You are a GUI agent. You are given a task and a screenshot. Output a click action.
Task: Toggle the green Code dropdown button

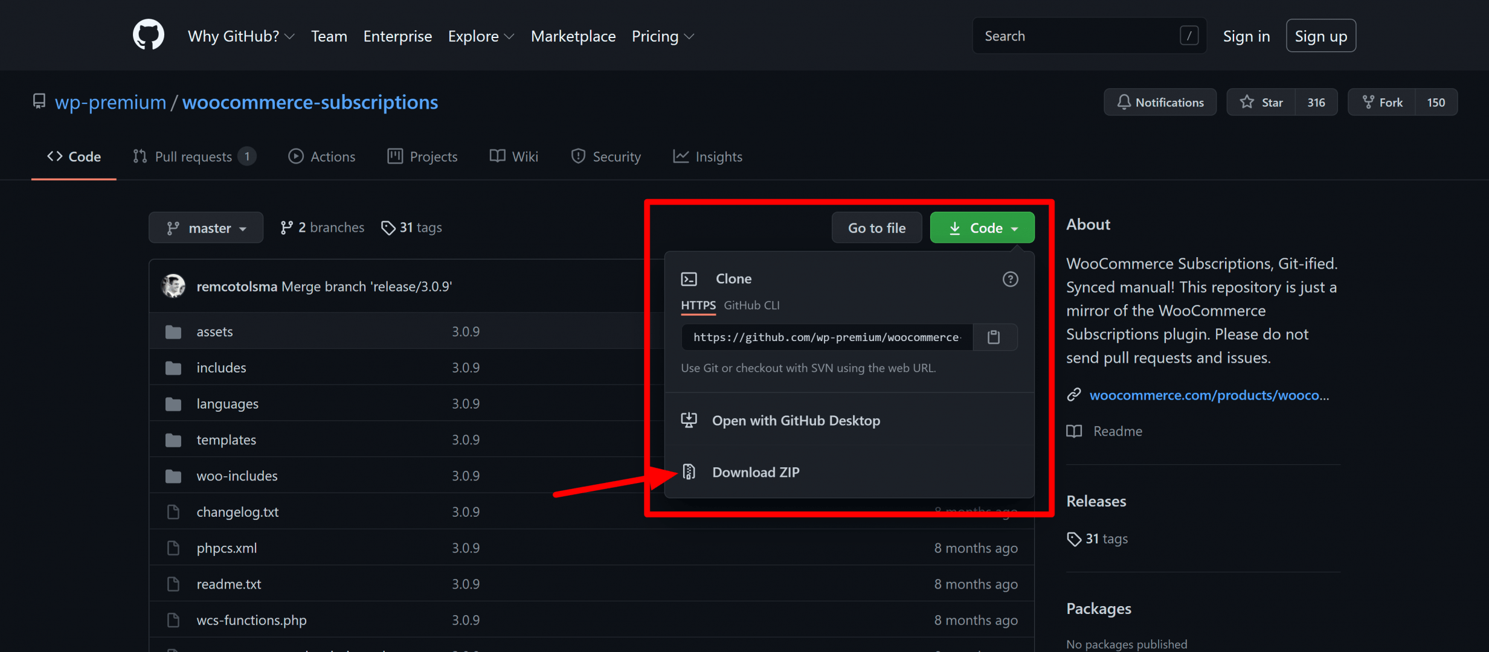[x=982, y=228]
